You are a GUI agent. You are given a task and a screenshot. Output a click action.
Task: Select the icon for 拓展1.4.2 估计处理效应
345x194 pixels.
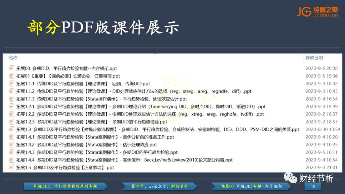point(12,145)
